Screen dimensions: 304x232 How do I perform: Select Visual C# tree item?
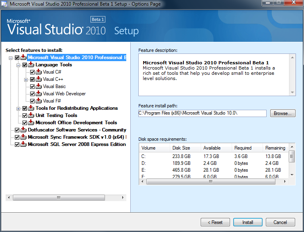[52, 72]
